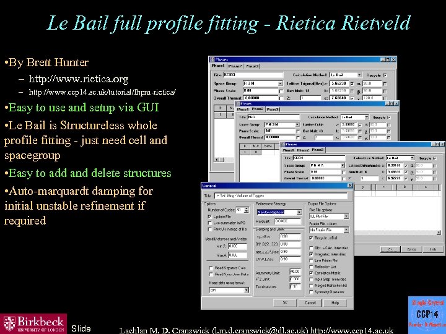Click Help in the P N M A Phases window

pyautogui.click(x=433, y=249)
